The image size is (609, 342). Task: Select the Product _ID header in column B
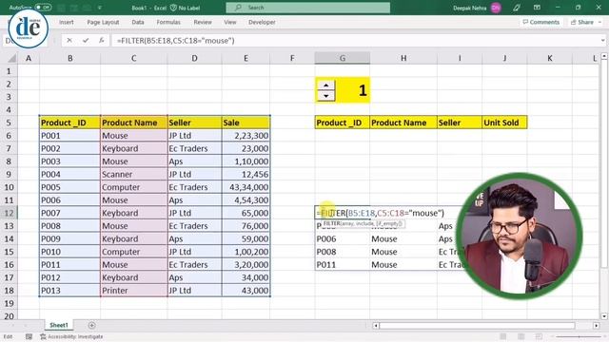click(x=69, y=123)
